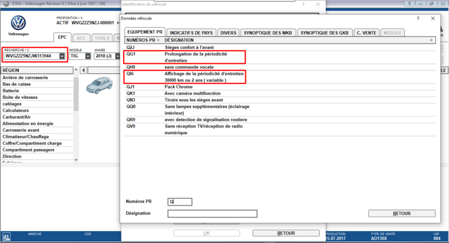Click the LexCom icon in bottom bar

click(6, 237)
